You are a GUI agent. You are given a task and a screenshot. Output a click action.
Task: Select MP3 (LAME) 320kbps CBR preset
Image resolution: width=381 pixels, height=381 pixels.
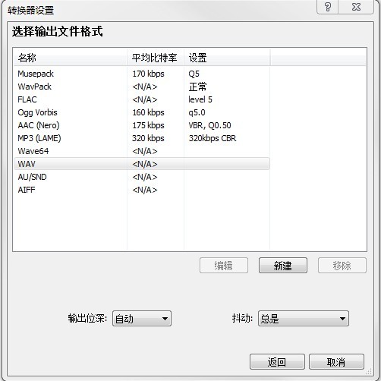coord(142,138)
